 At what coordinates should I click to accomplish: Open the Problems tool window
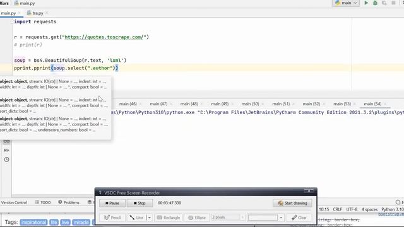[x=69, y=202]
